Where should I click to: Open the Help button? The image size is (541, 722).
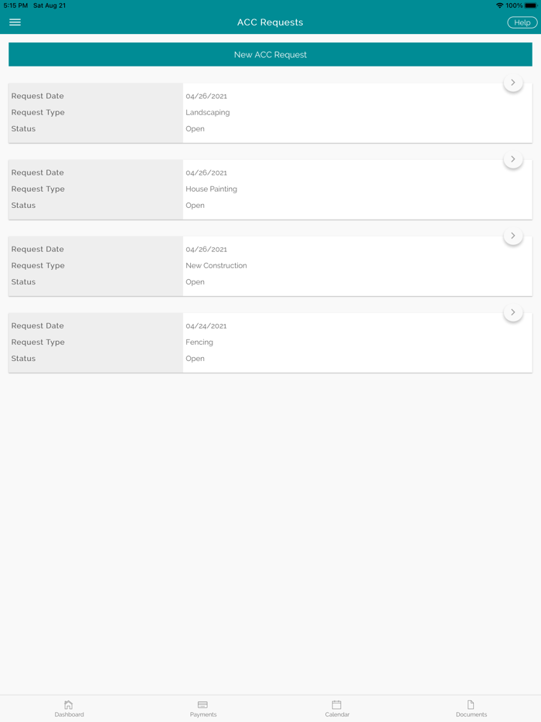point(522,22)
